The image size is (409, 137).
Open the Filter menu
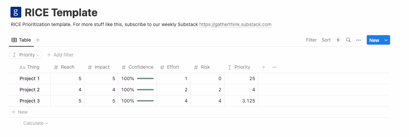(x=311, y=40)
